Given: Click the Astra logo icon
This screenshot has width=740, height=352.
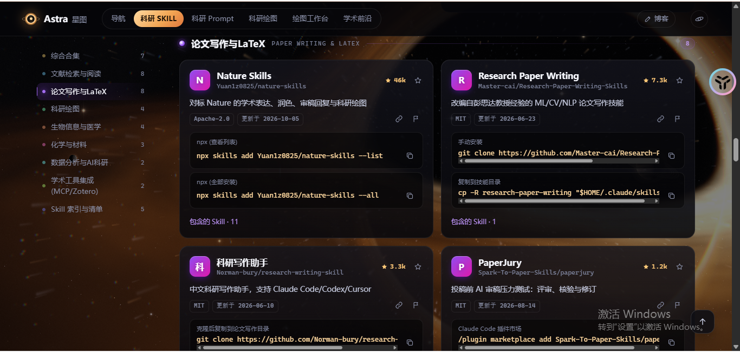Looking at the screenshot, I should pyautogui.click(x=31, y=19).
